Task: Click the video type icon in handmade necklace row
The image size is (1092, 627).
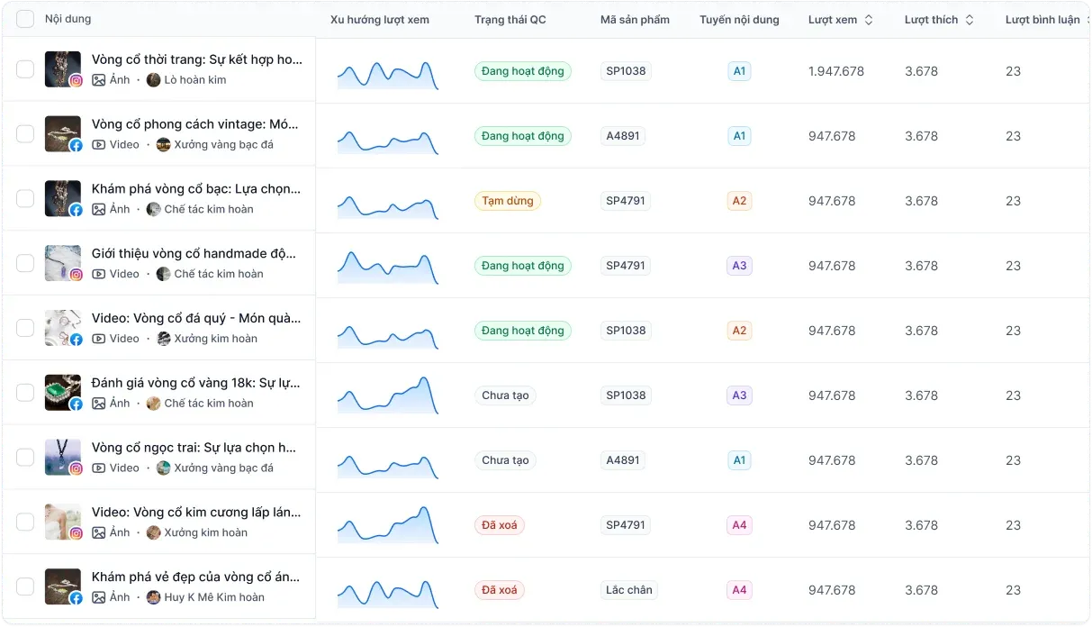Action: [99, 274]
